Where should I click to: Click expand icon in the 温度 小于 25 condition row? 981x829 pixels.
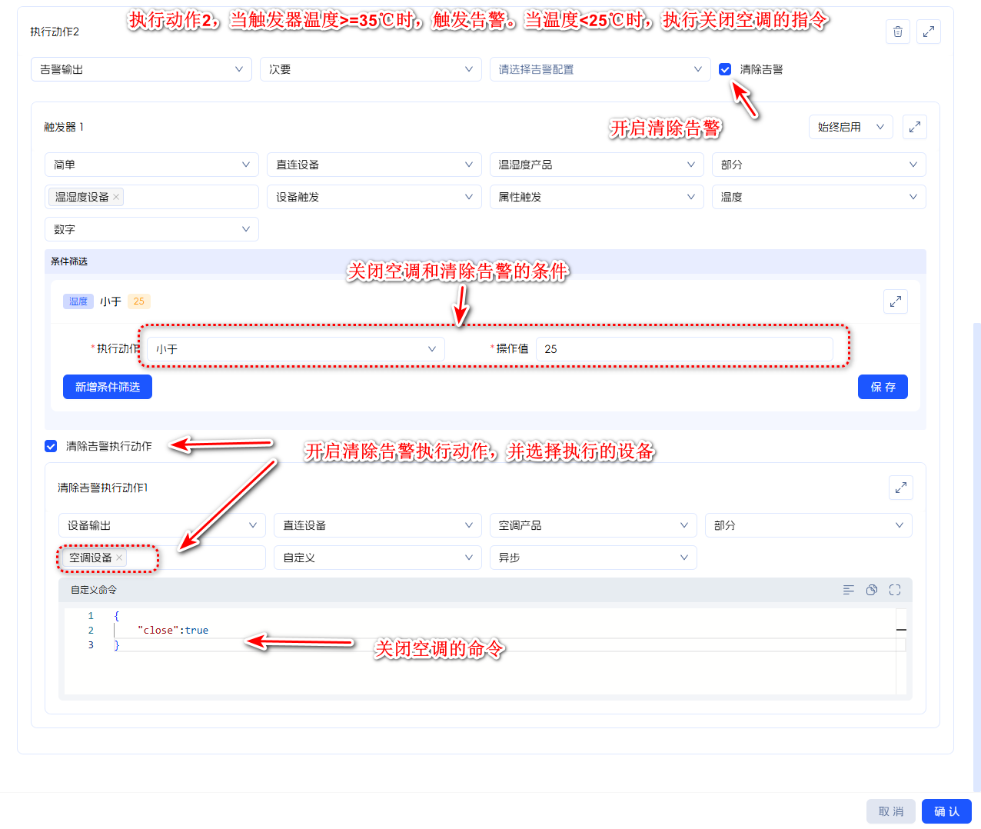click(896, 301)
